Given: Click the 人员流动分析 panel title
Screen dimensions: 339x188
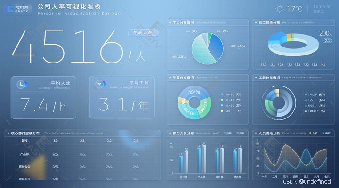Looking at the screenshot, I should tap(269, 133).
